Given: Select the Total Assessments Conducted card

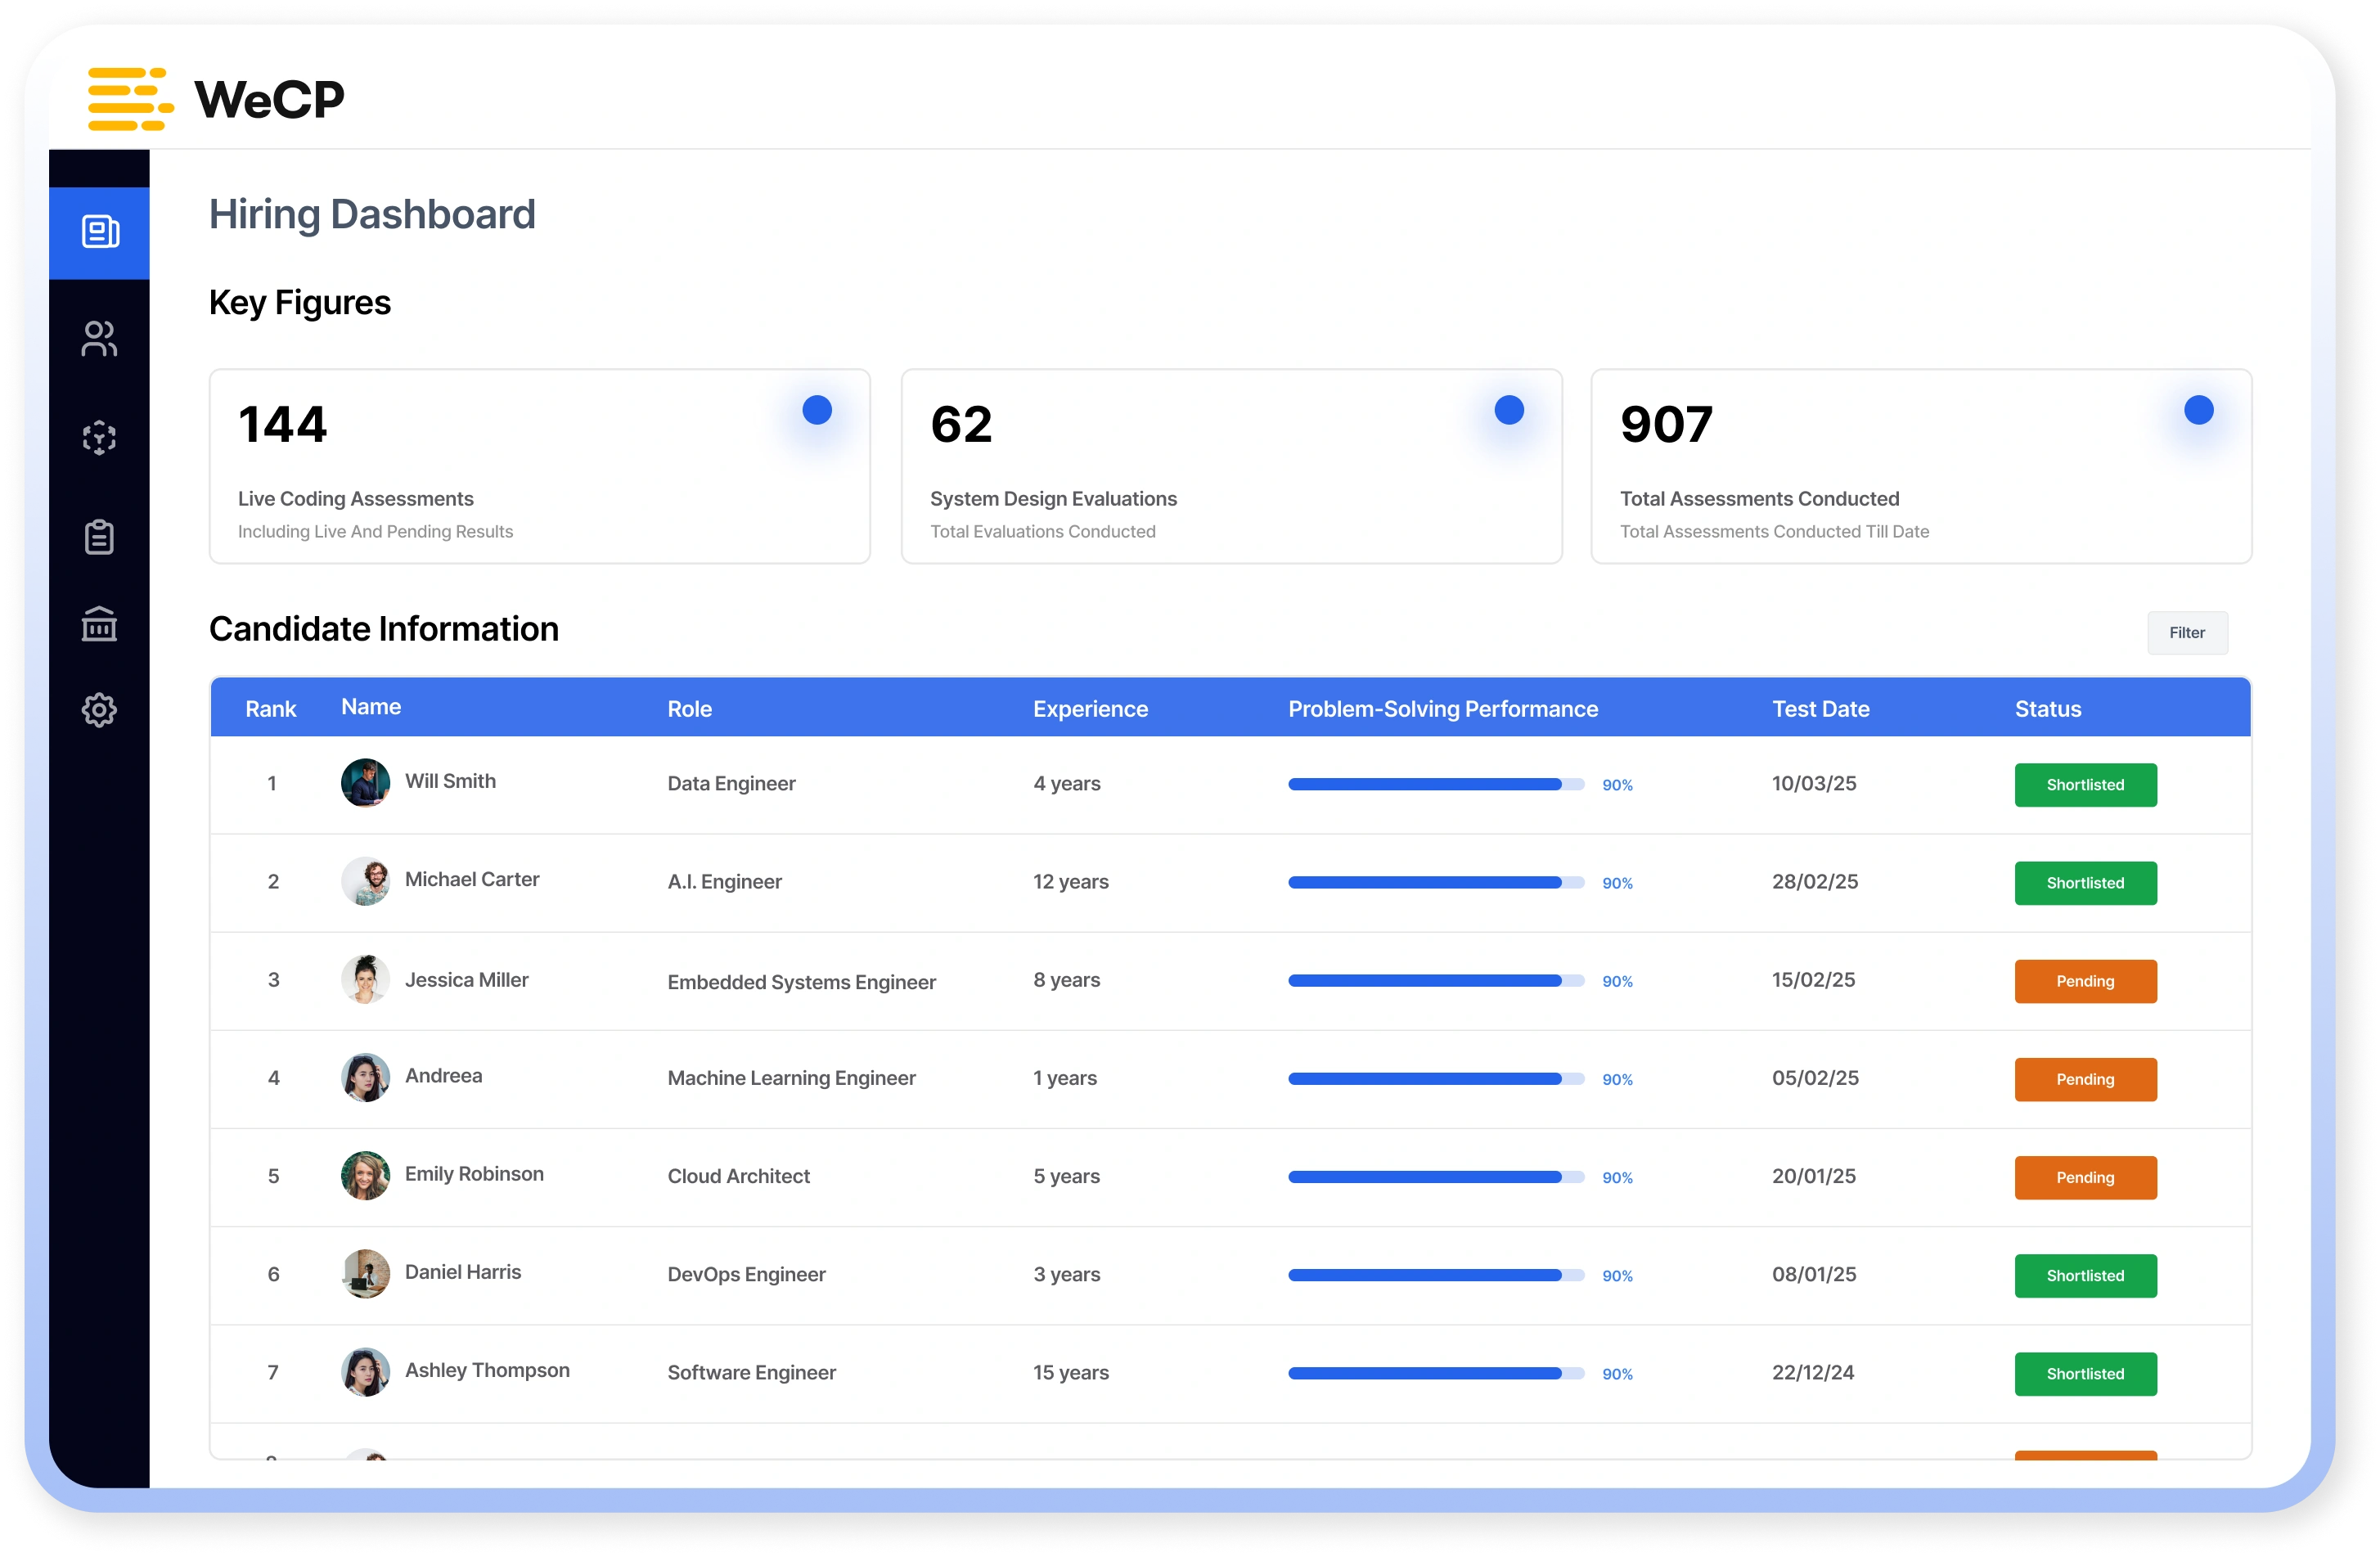Looking at the screenshot, I should coord(1922,467).
